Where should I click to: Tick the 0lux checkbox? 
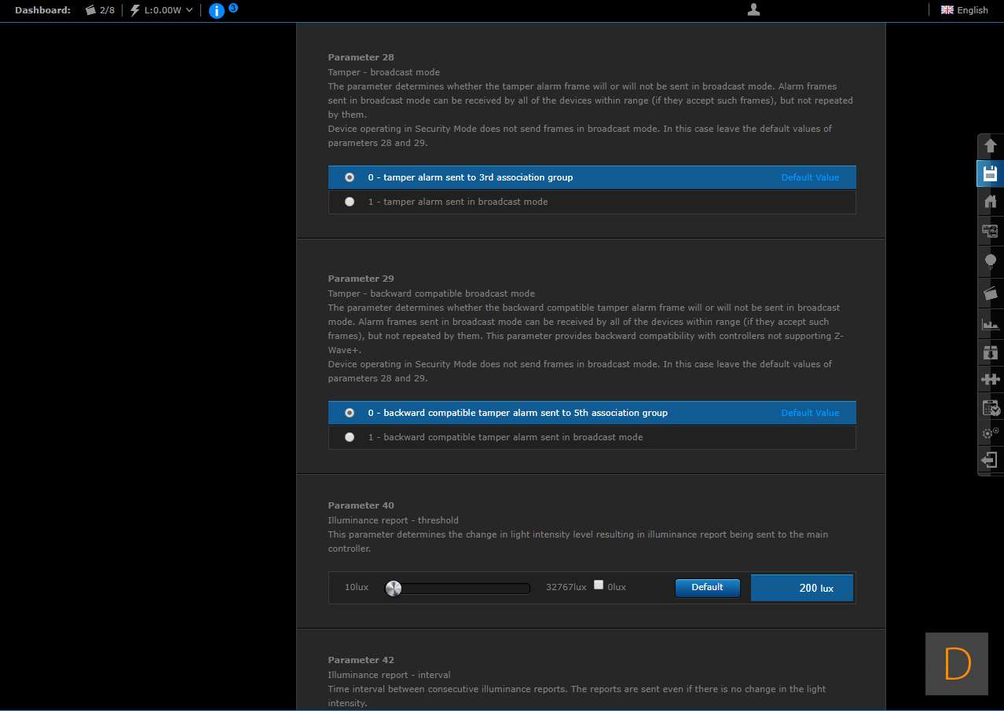pyautogui.click(x=599, y=585)
